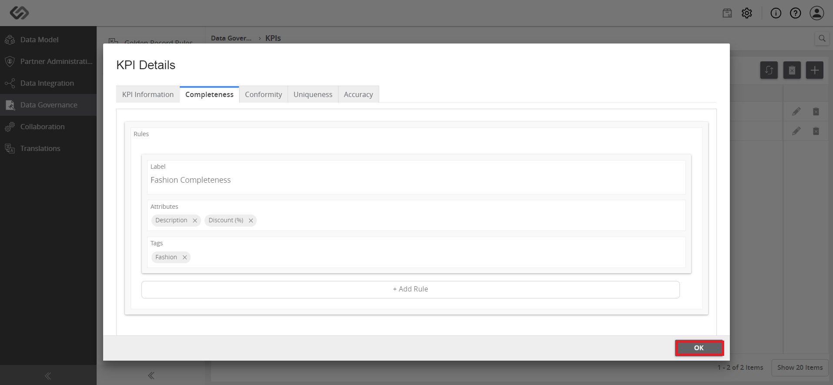
Task: Click the add KPI plus button
Action: pos(815,70)
